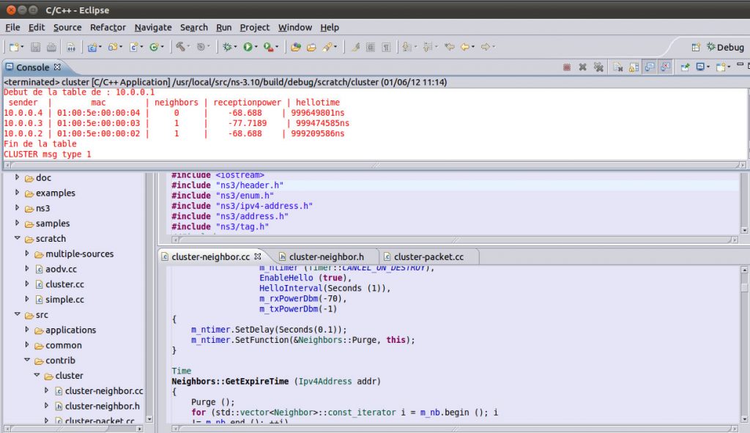Open the Project menu
This screenshot has height=433, width=750.
pos(254,27)
